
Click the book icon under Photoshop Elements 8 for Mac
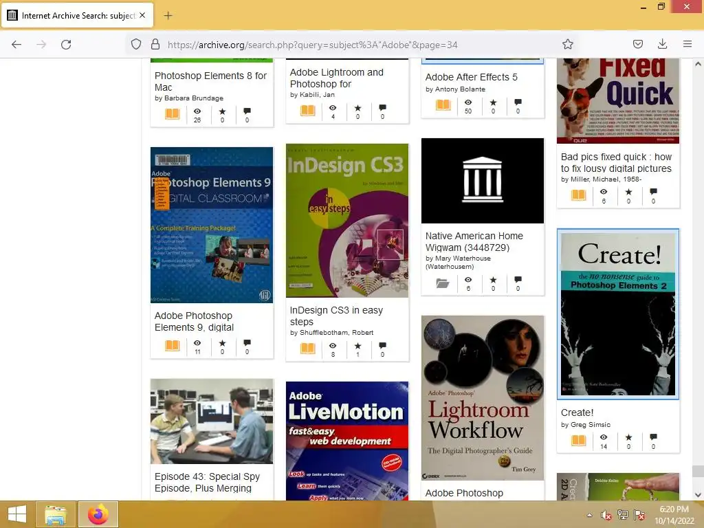(x=173, y=114)
